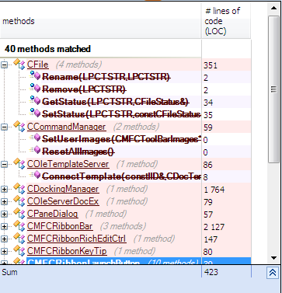Click the scrollbar down arrow
This screenshot has width=282, height=293.
click(x=273, y=258)
